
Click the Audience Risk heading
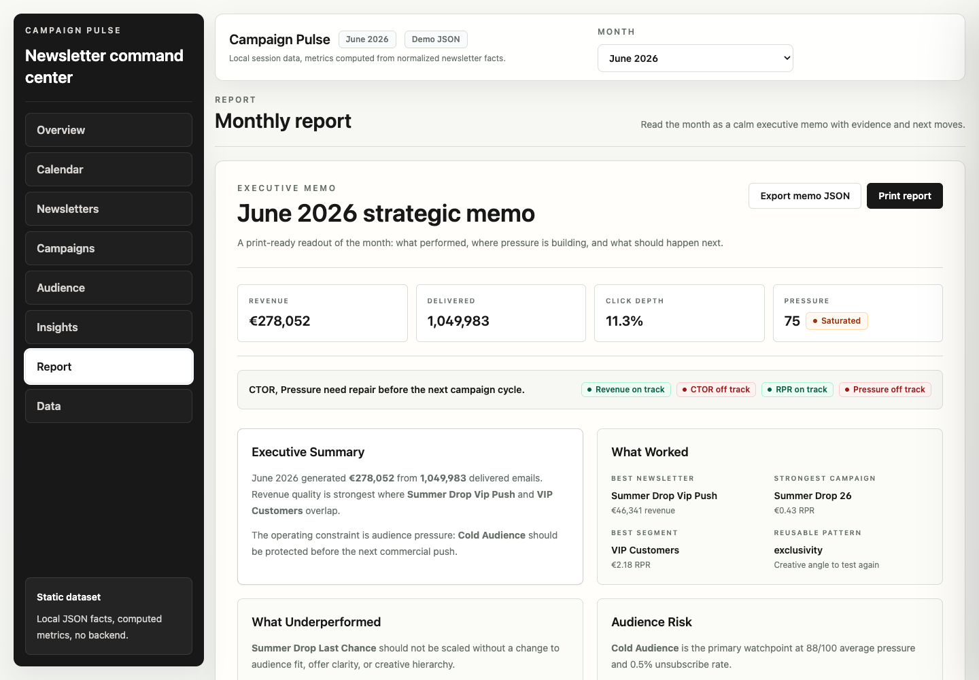click(x=651, y=622)
